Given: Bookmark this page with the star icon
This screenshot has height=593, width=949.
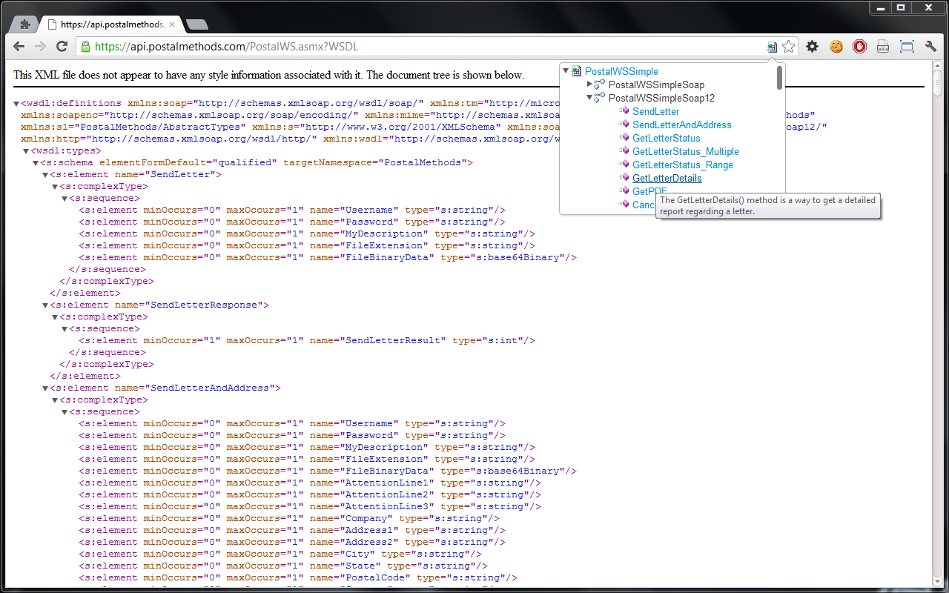Looking at the screenshot, I should coord(788,47).
